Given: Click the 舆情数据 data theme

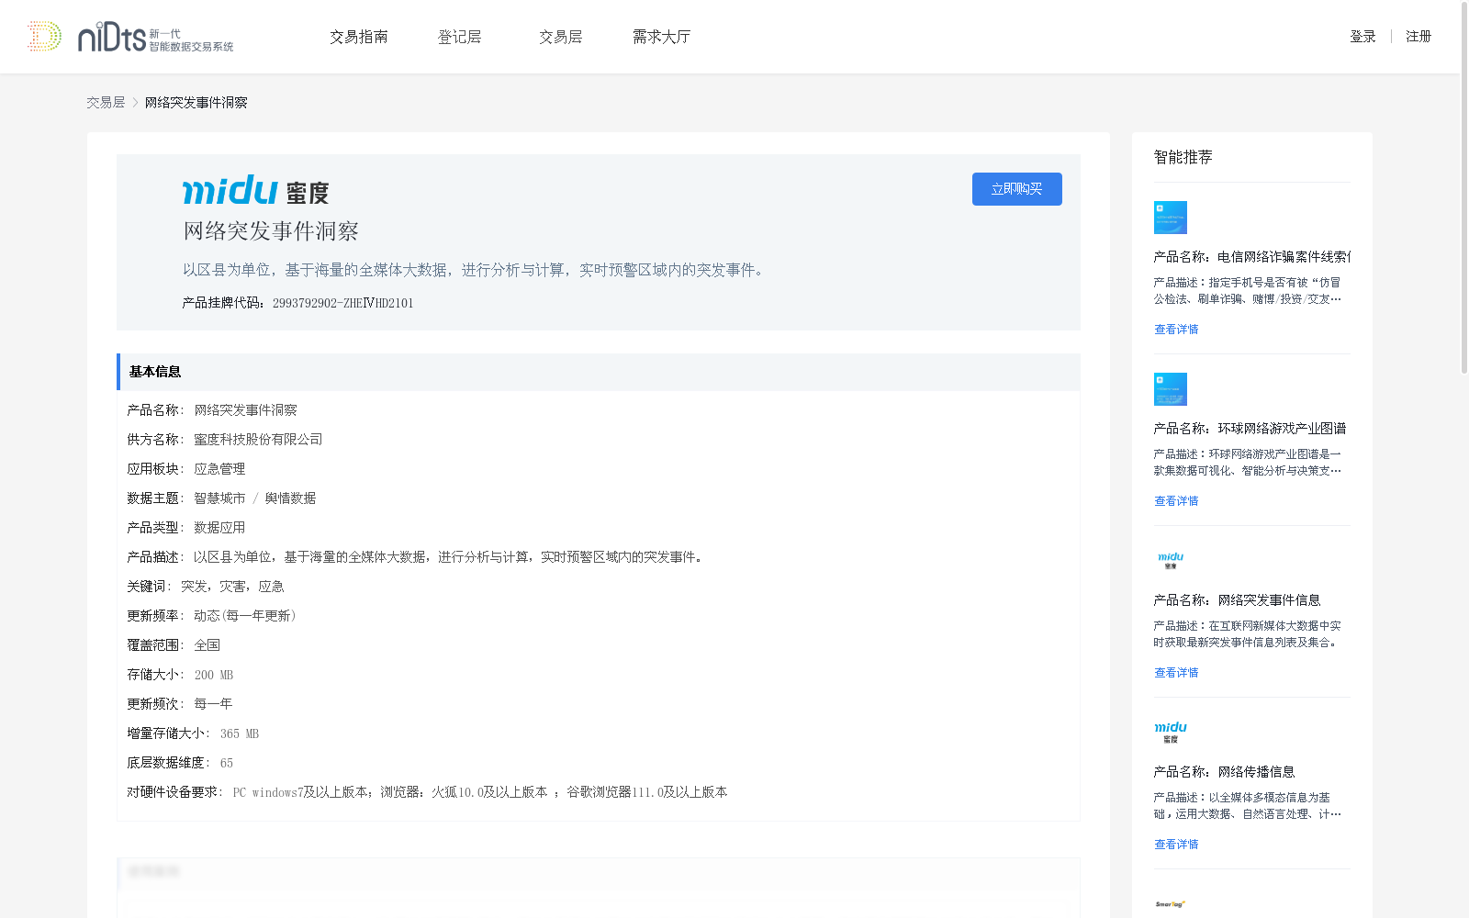Looking at the screenshot, I should [290, 498].
